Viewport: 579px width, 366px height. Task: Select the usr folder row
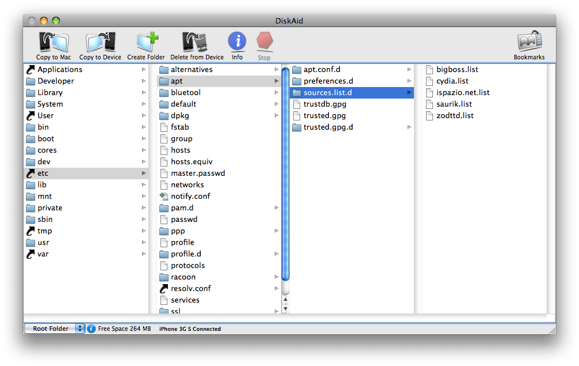click(x=87, y=243)
